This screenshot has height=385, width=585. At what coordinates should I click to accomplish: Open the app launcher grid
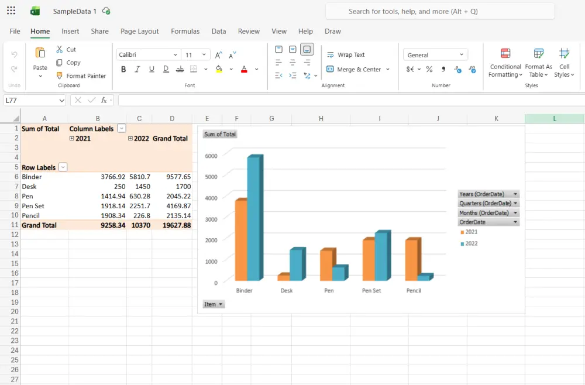[x=11, y=11]
